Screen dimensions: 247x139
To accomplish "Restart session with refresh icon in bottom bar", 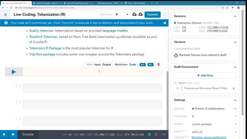I will pyautogui.click(x=156, y=134).
